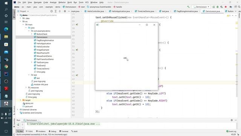The image size is (241, 136).
Task: Expand the ButtonCheck class node
Action: pyautogui.click(x=32, y=34)
